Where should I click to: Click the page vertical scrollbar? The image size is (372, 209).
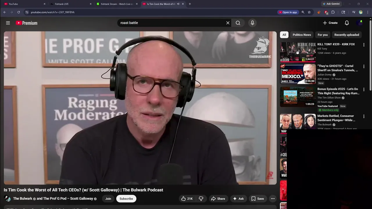click(370, 55)
